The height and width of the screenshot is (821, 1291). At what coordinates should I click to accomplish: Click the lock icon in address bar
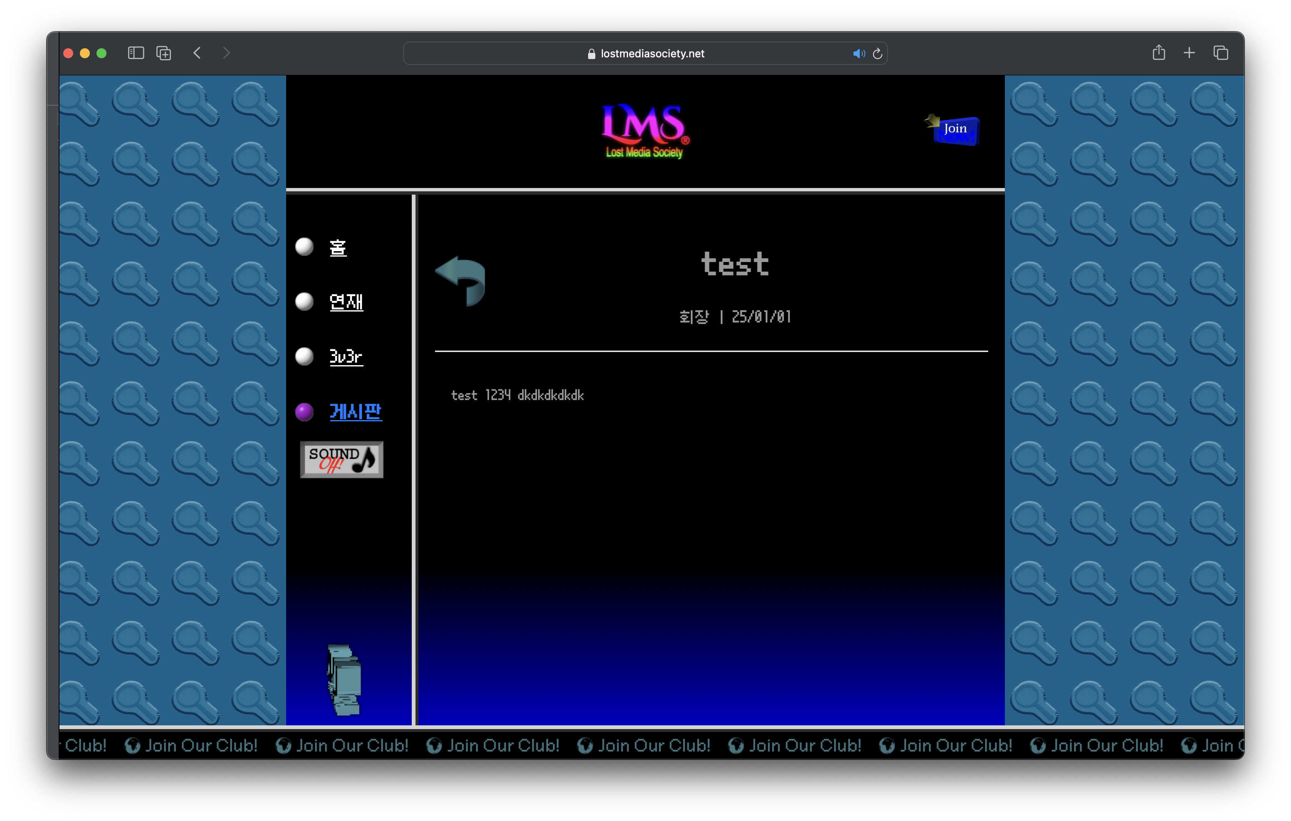[x=591, y=54]
